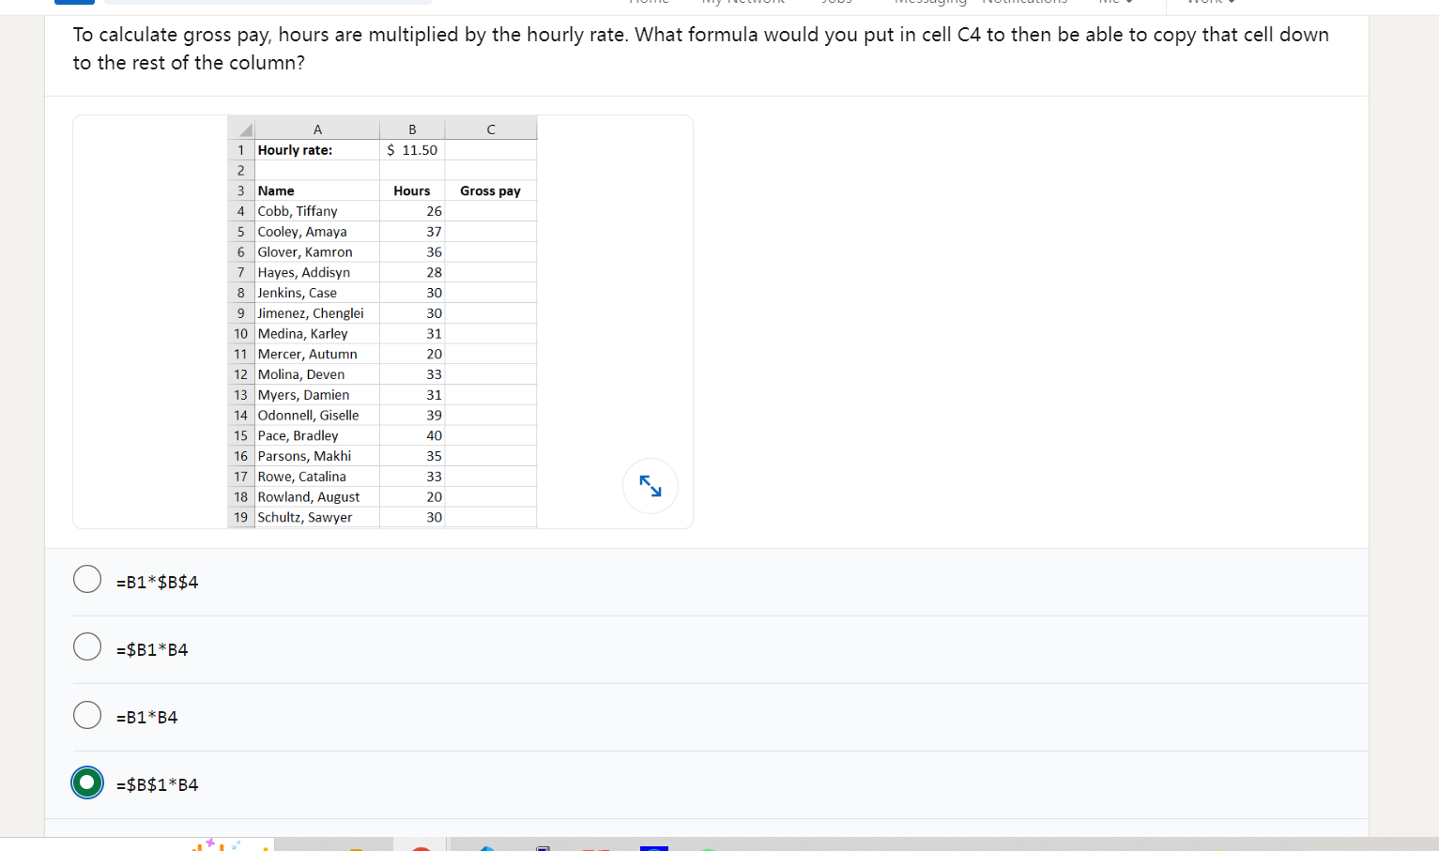Open the My Network icon
1439x851 pixels.
[x=743, y=1]
